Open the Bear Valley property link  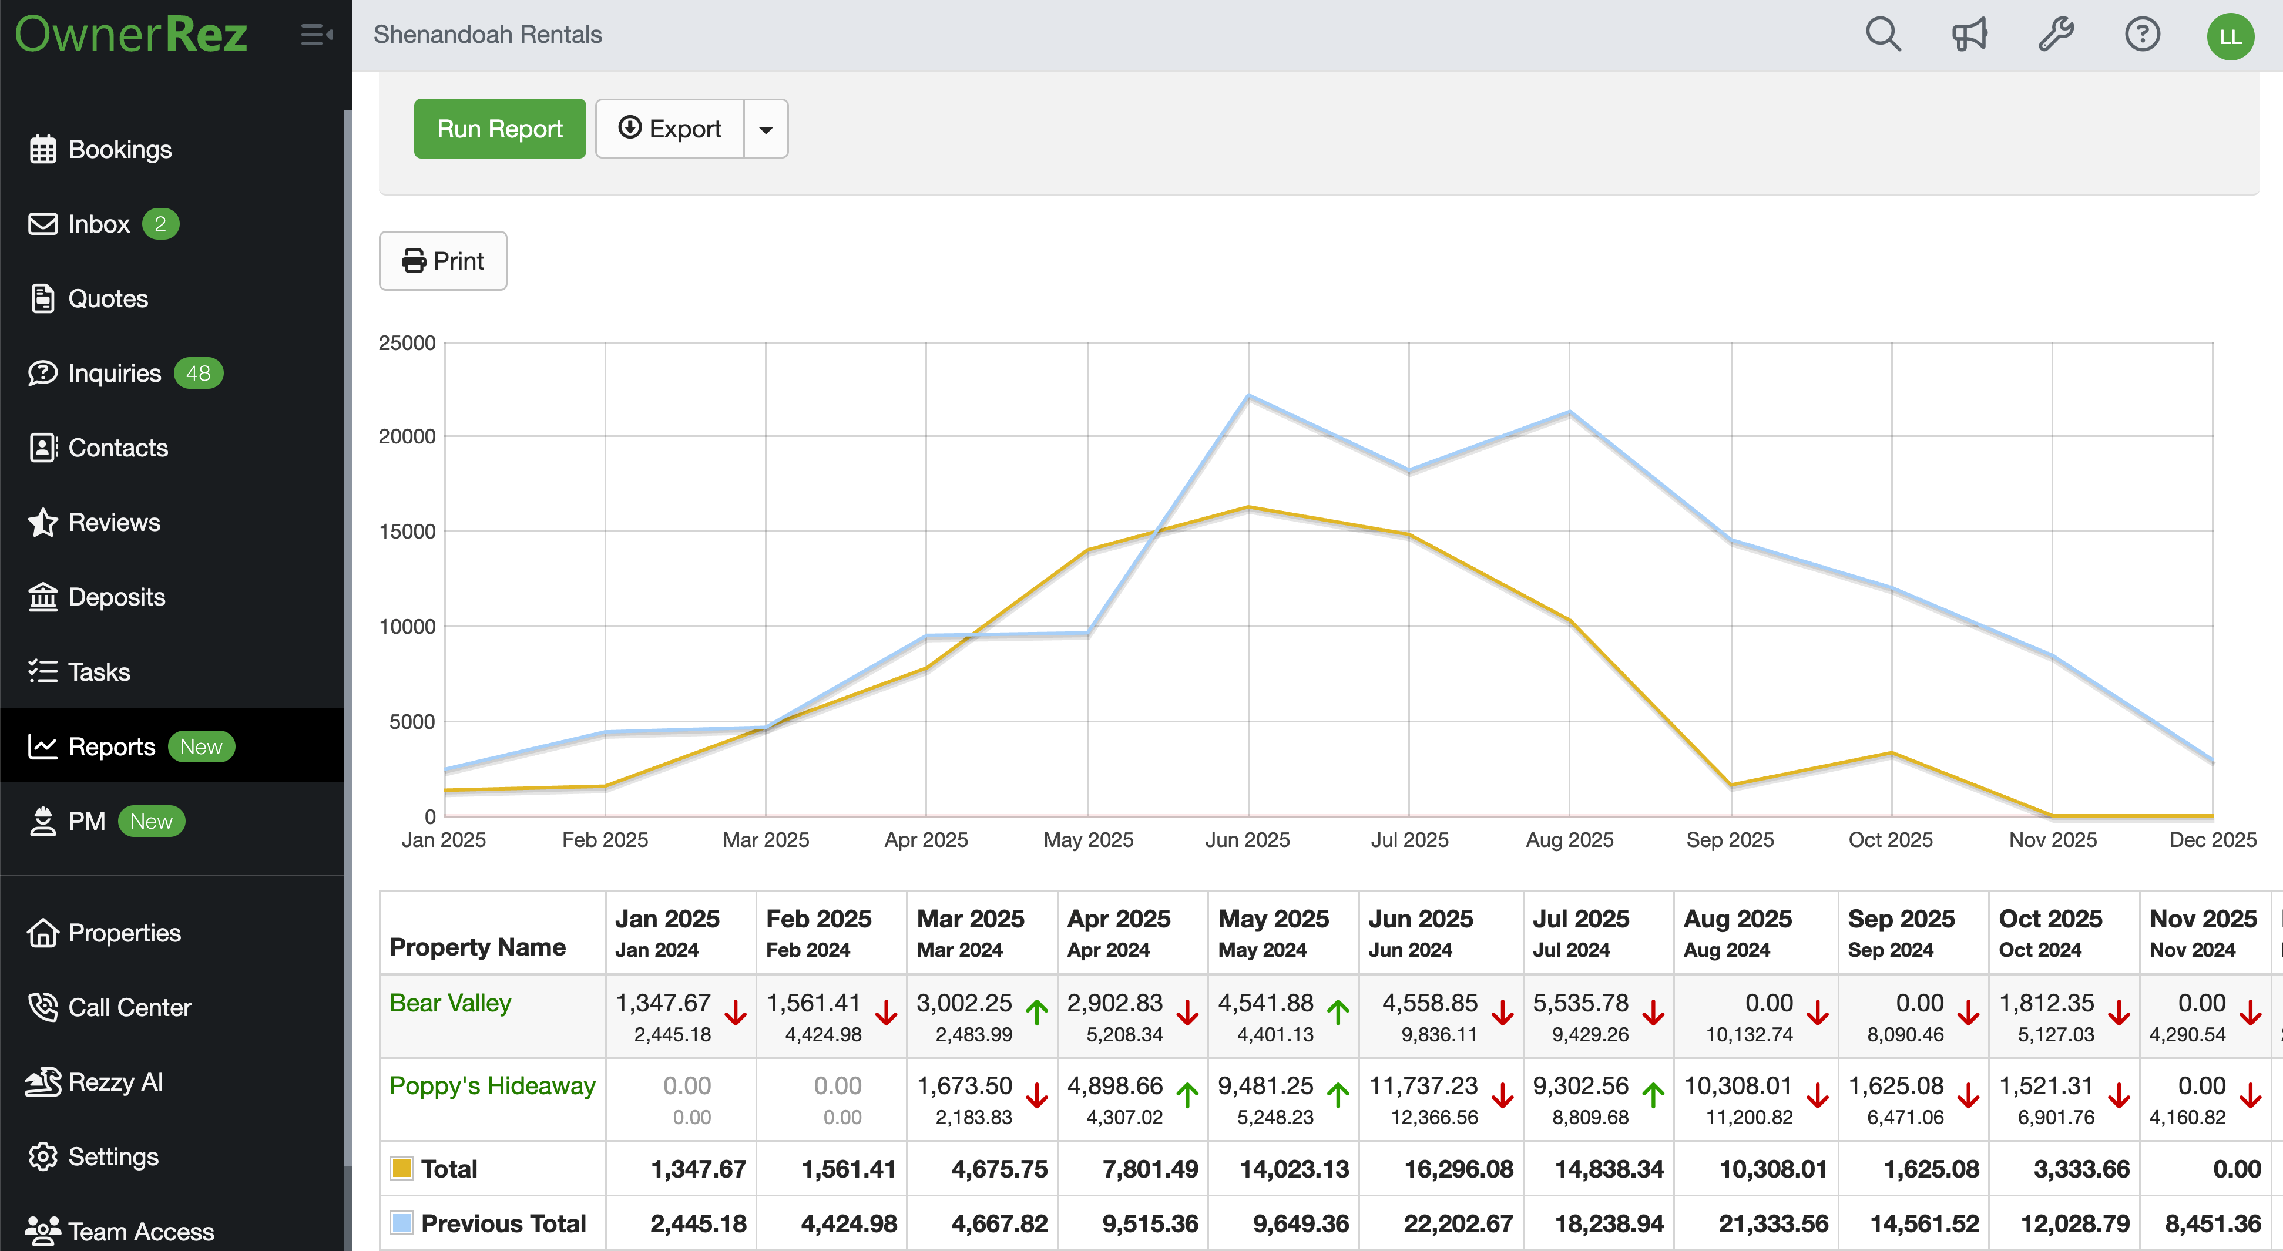point(450,1003)
